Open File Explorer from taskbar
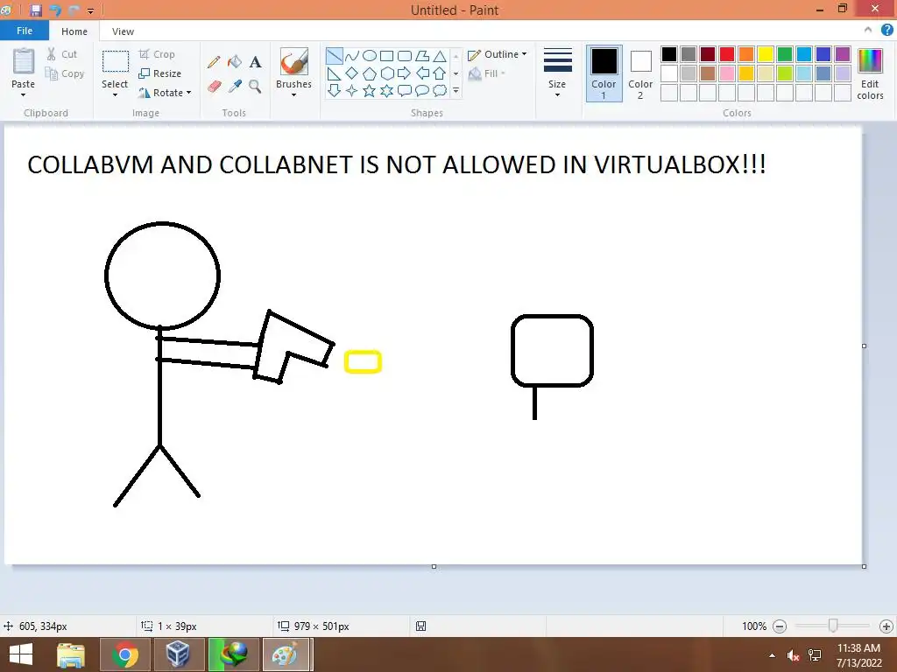 pos(71,654)
